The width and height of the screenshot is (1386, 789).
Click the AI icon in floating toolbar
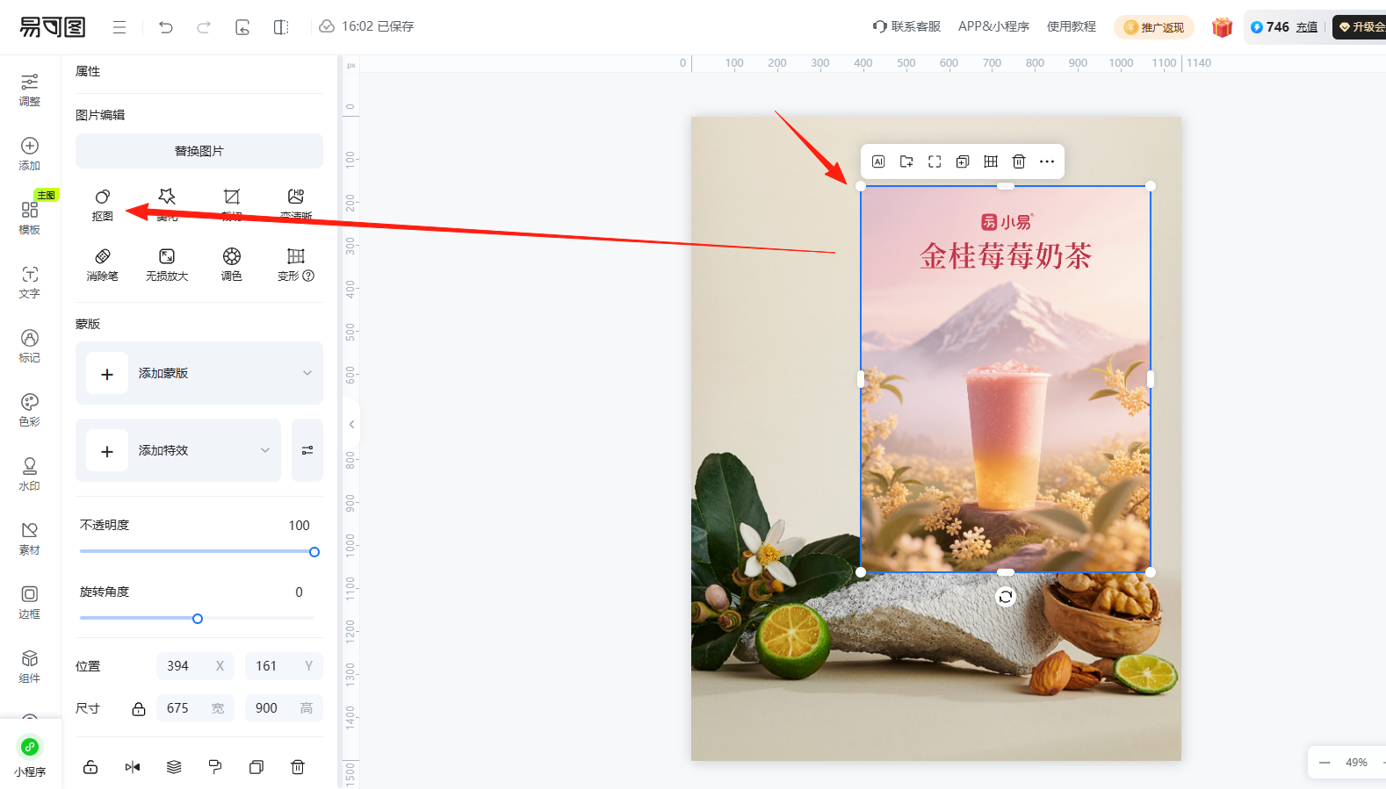[x=878, y=161]
